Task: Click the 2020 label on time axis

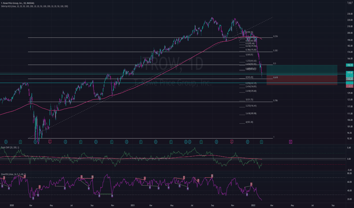Action: tap(12, 205)
